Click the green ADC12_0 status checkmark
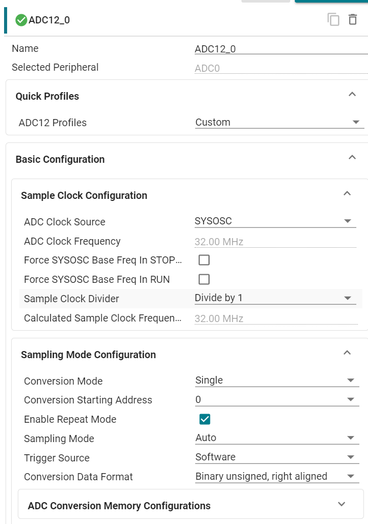The width and height of the screenshot is (368, 524). tap(21, 20)
